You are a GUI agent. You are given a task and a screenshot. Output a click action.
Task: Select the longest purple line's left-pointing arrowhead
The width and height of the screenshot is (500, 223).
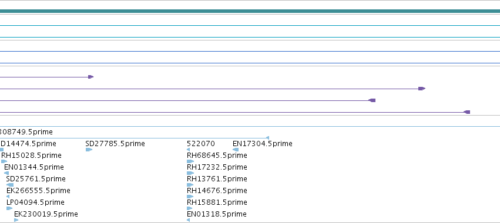(467, 112)
